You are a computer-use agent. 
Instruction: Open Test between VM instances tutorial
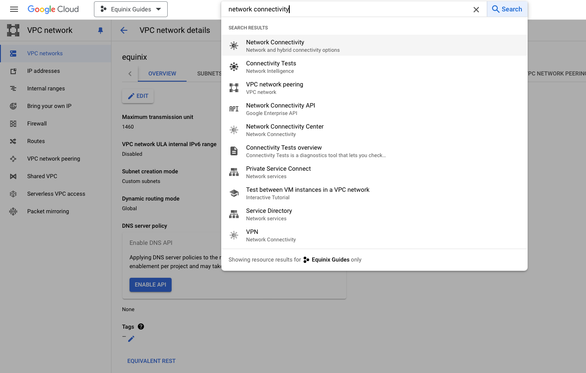coord(374,193)
